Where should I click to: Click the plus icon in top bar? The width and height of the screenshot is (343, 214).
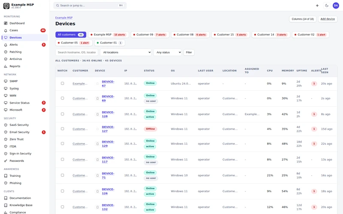pyautogui.click(x=317, y=6)
